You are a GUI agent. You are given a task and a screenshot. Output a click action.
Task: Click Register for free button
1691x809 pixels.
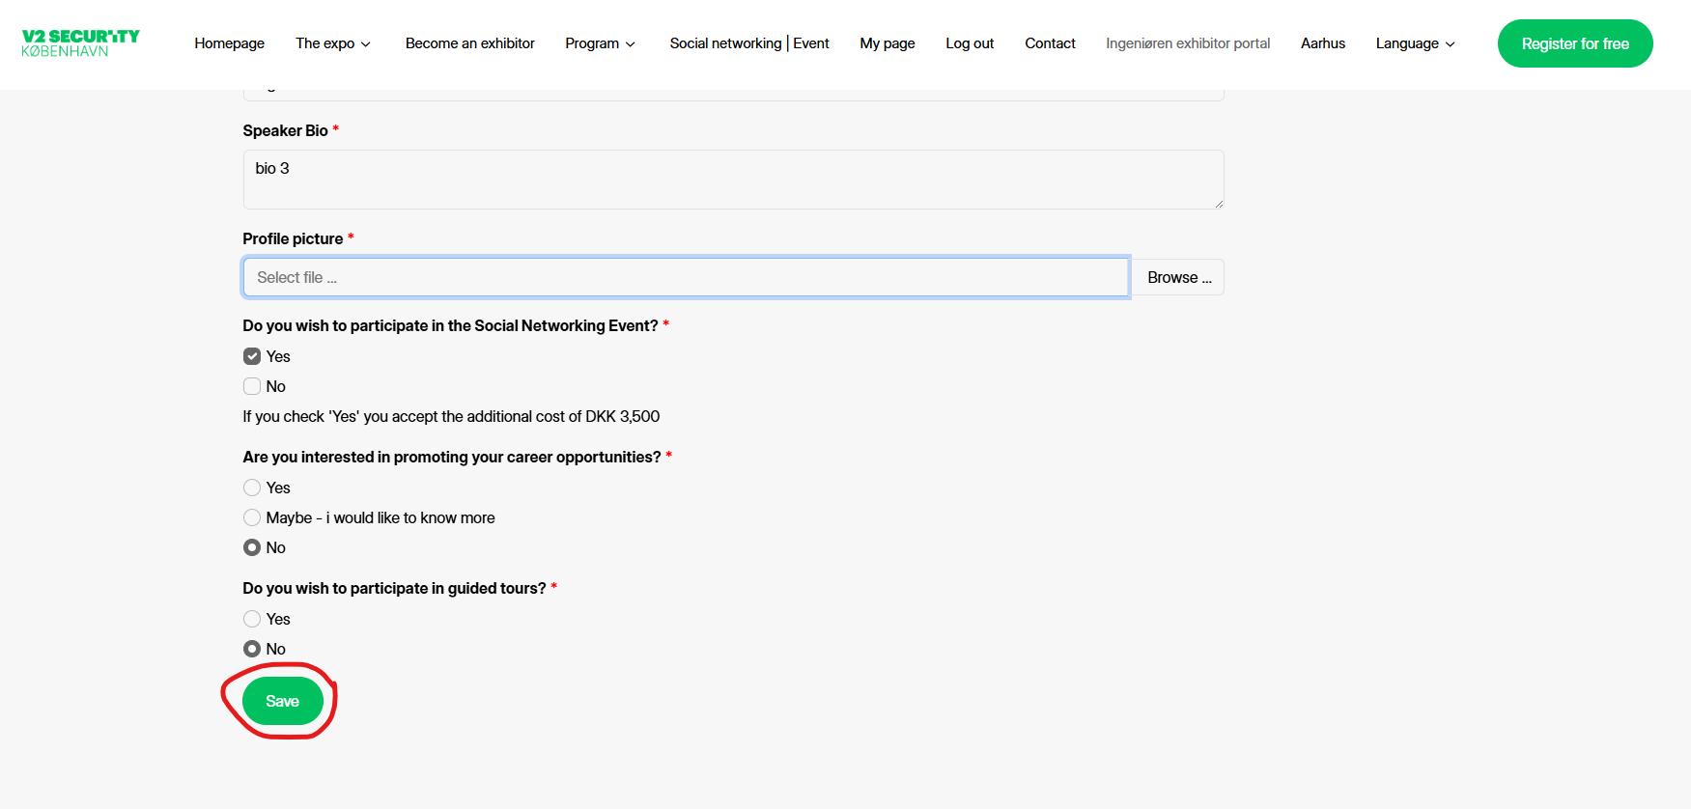pyautogui.click(x=1574, y=43)
